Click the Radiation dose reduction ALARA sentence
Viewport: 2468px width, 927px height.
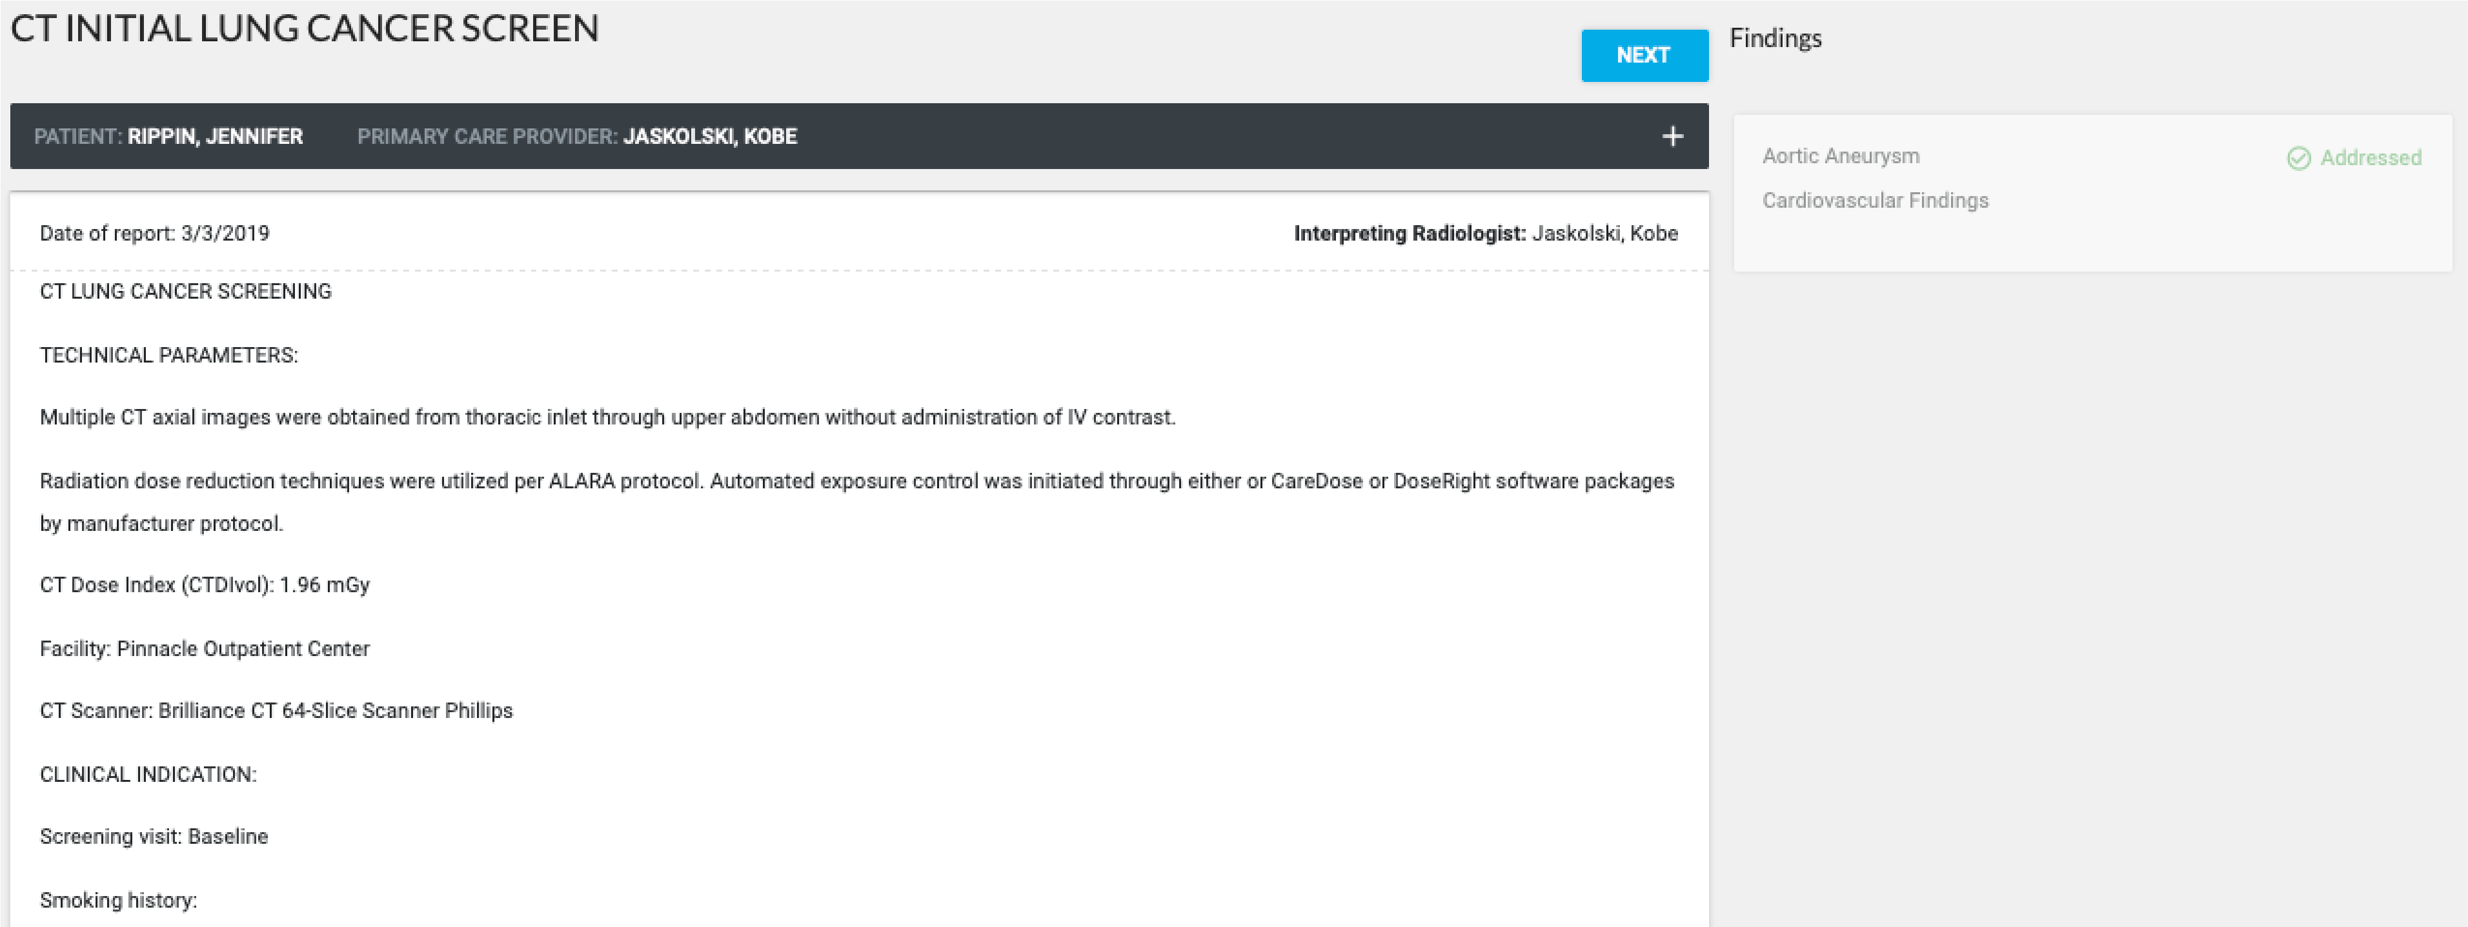[x=856, y=502]
